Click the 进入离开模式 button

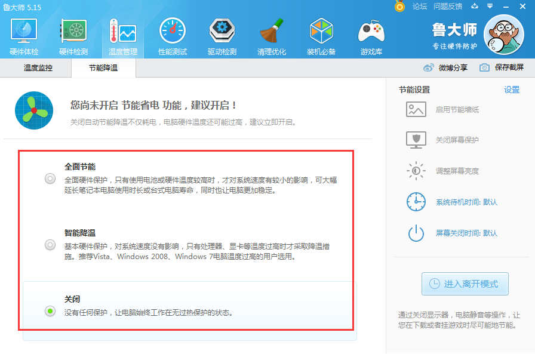tap(465, 284)
